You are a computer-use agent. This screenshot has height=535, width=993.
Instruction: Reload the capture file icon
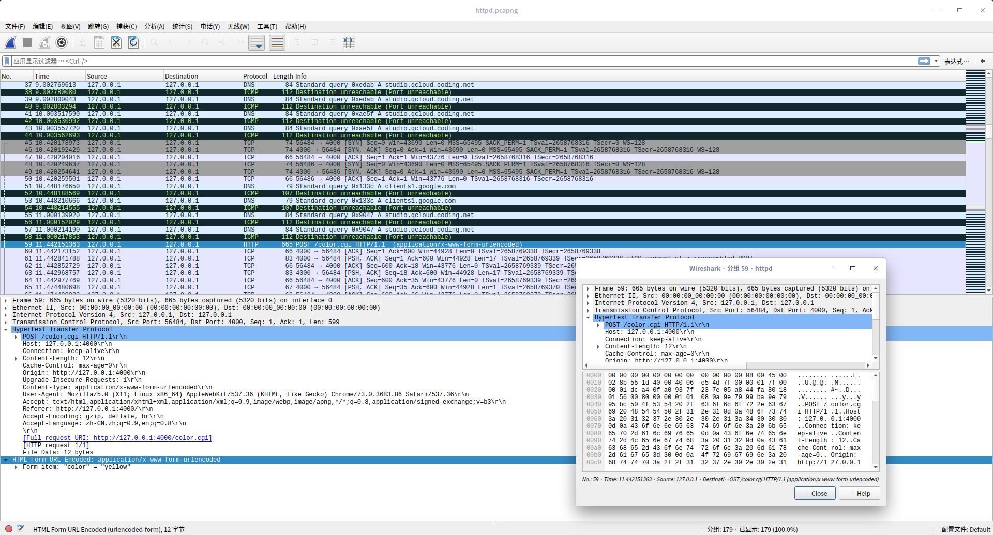point(133,43)
